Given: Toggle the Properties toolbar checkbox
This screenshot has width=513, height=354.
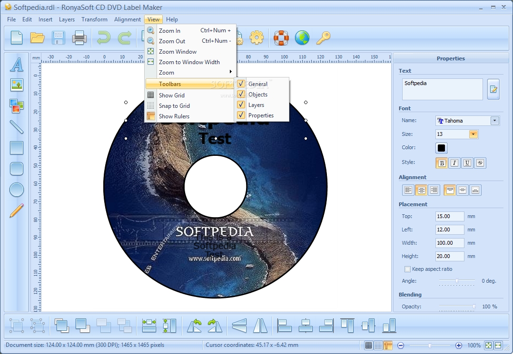Looking at the screenshot, I should [241, 115].
